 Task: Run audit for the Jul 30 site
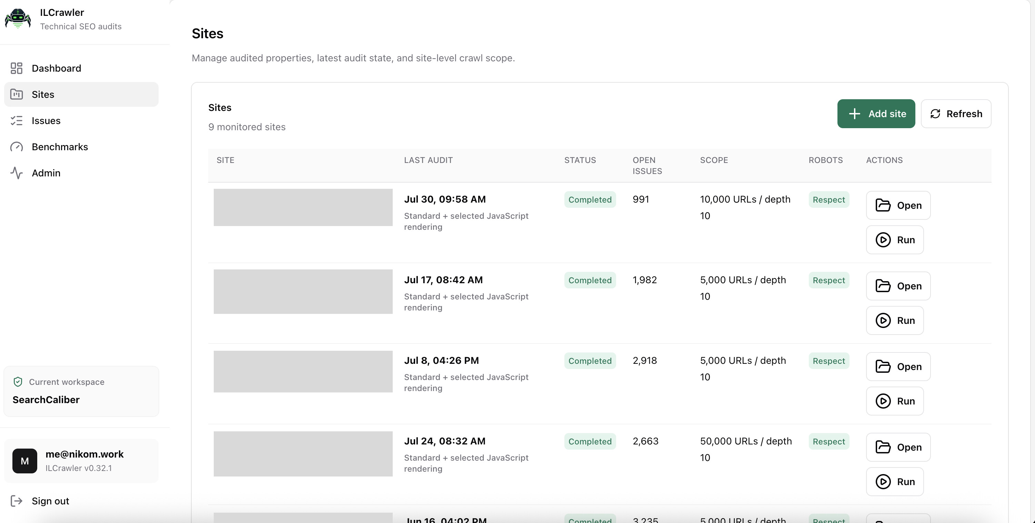(895, 240)
